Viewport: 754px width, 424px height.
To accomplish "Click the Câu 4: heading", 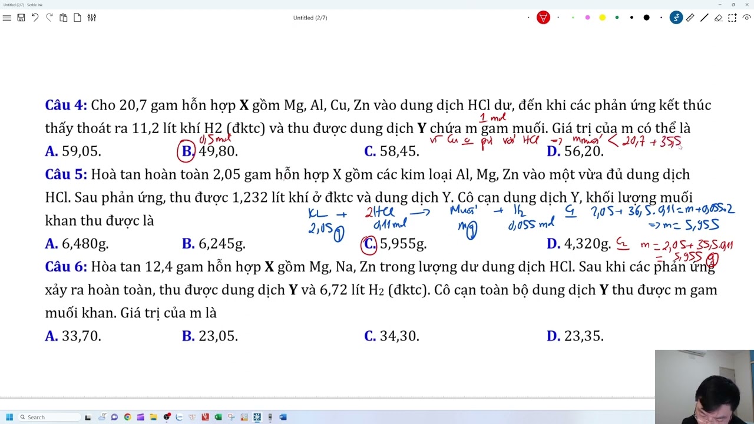I will pos(66,105).
